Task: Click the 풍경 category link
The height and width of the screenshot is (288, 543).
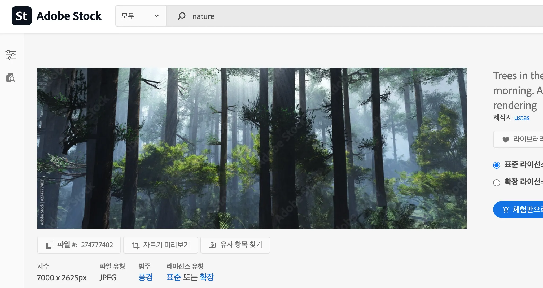Action: [x=146, y=277]
